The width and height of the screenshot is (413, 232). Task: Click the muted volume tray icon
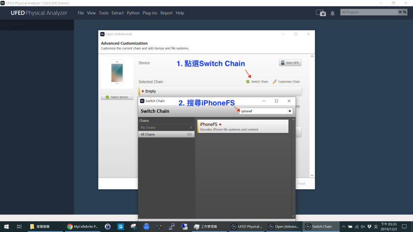[x=363, y=226]
